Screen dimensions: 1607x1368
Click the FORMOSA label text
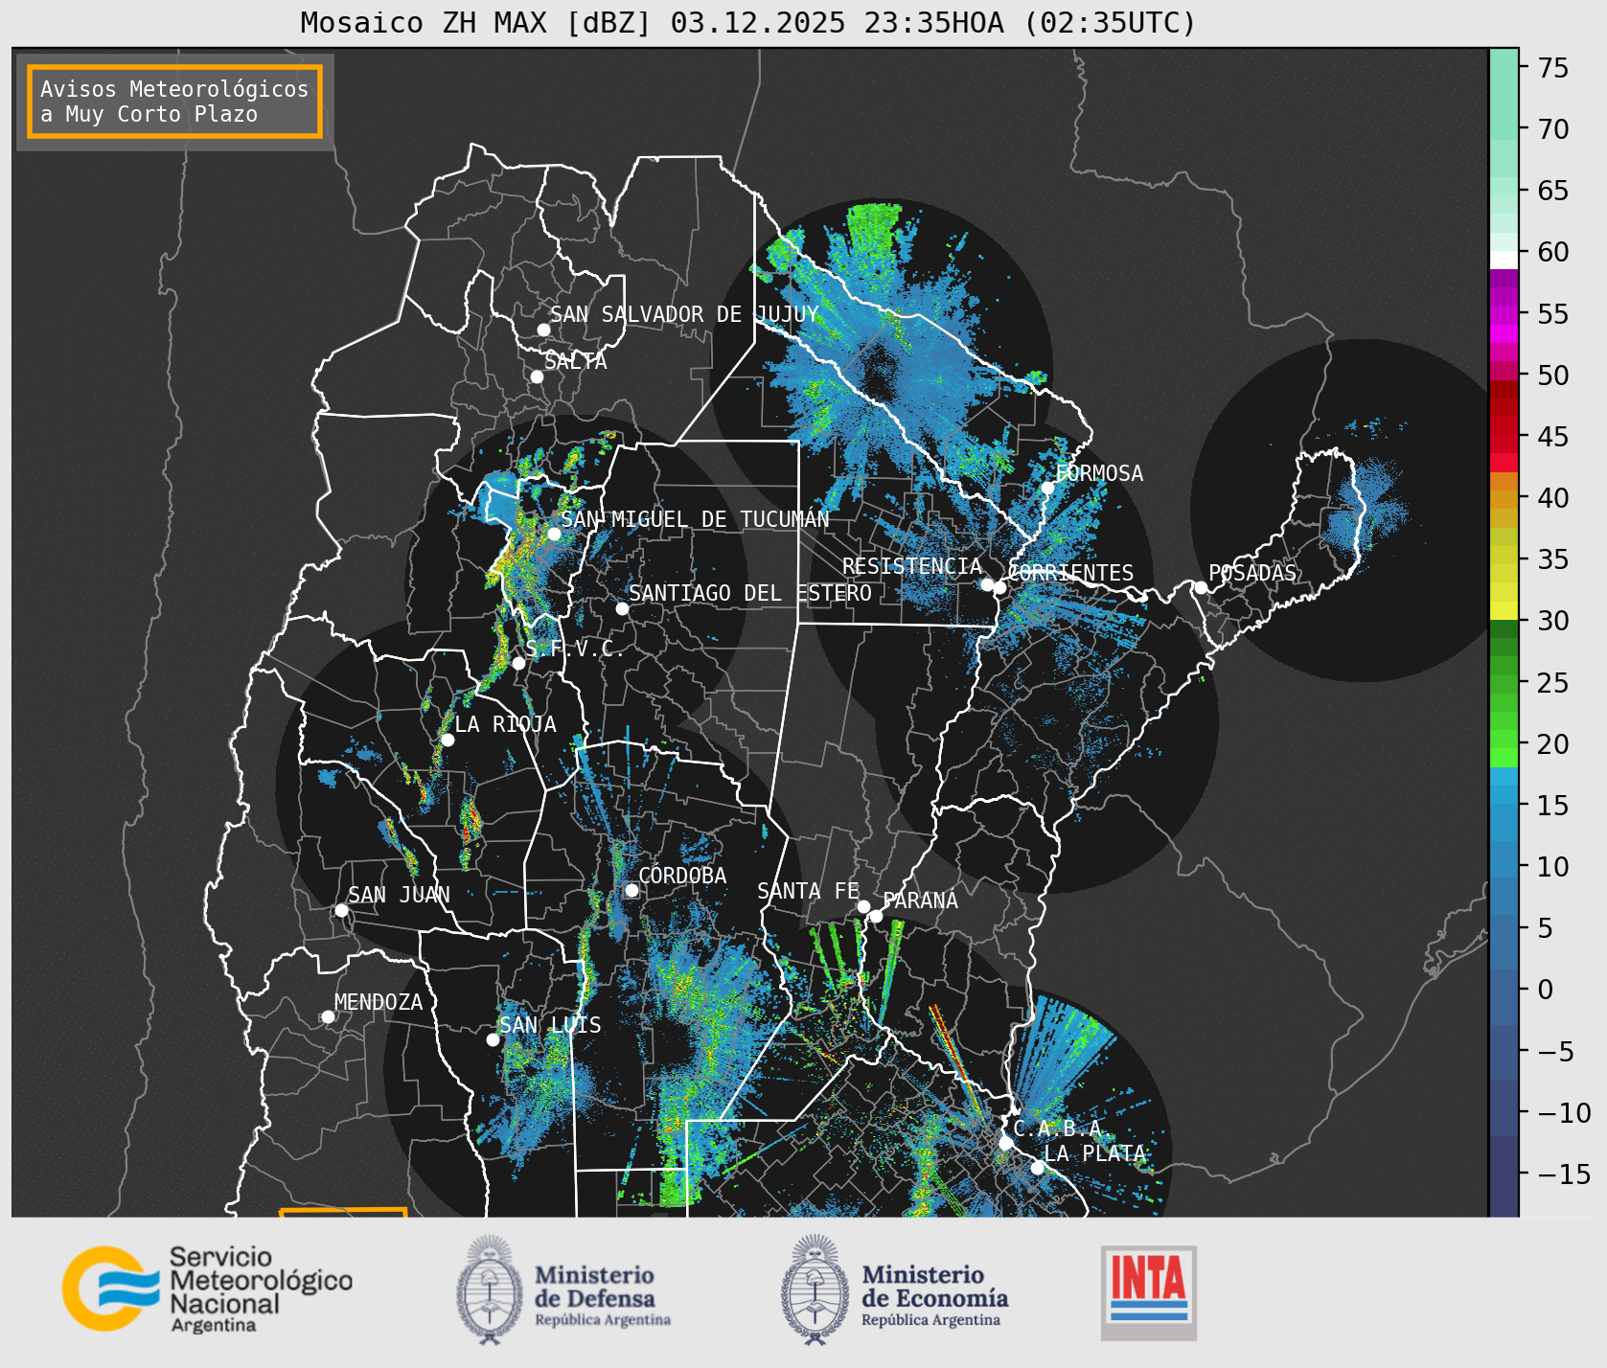point(1099,473)
